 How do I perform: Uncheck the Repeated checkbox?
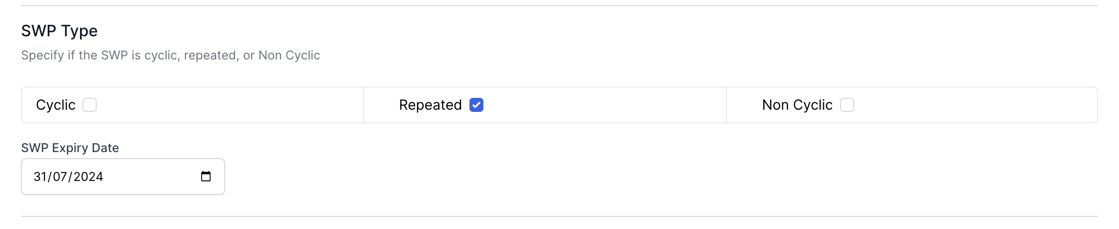click(476, 105)
